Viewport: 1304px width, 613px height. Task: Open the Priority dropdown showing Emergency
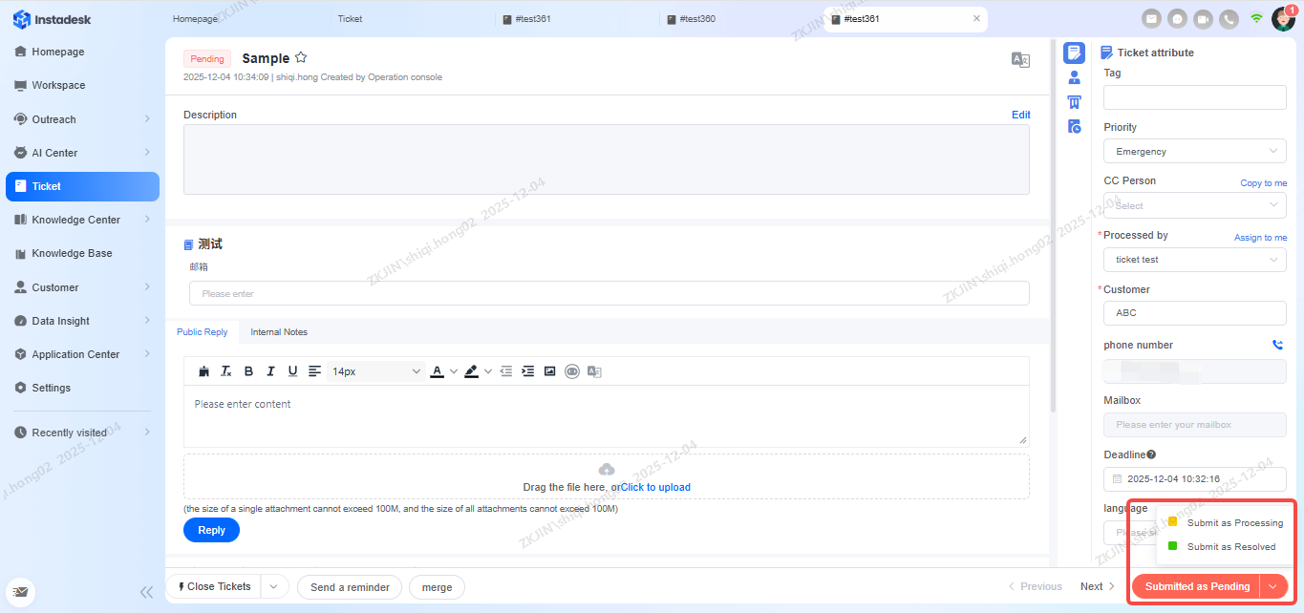[x=1194, y=151]
